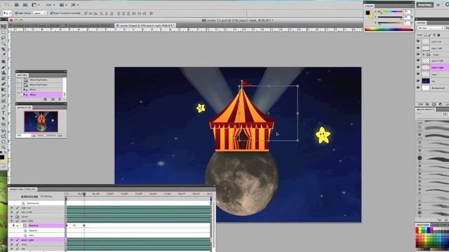Hide the stars1 right layer eye
Screen dimensions: 449x252
tap(418, 67)
